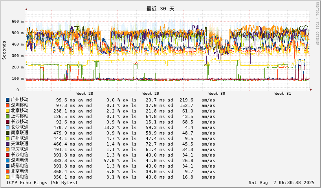Click the 长沙联通 light blue swatch
Viewport: 321px width, 188px height.
pyautogui.click(x=7, y=127)
